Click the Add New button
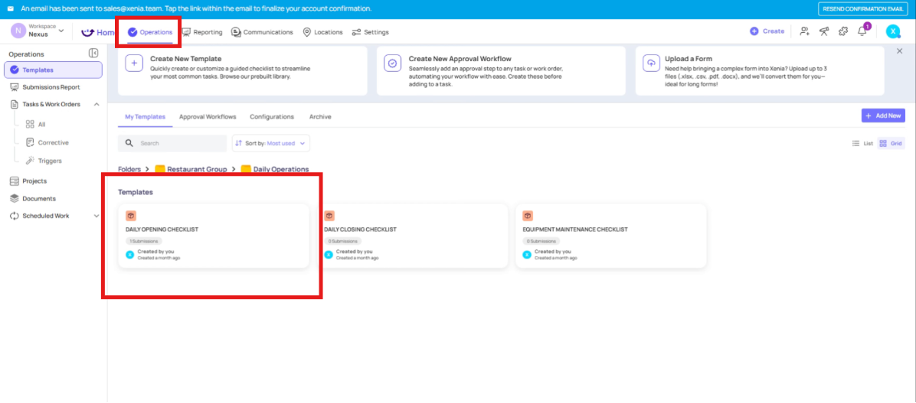The height and width of the screenshot is (403, 916). pos(883,115)
